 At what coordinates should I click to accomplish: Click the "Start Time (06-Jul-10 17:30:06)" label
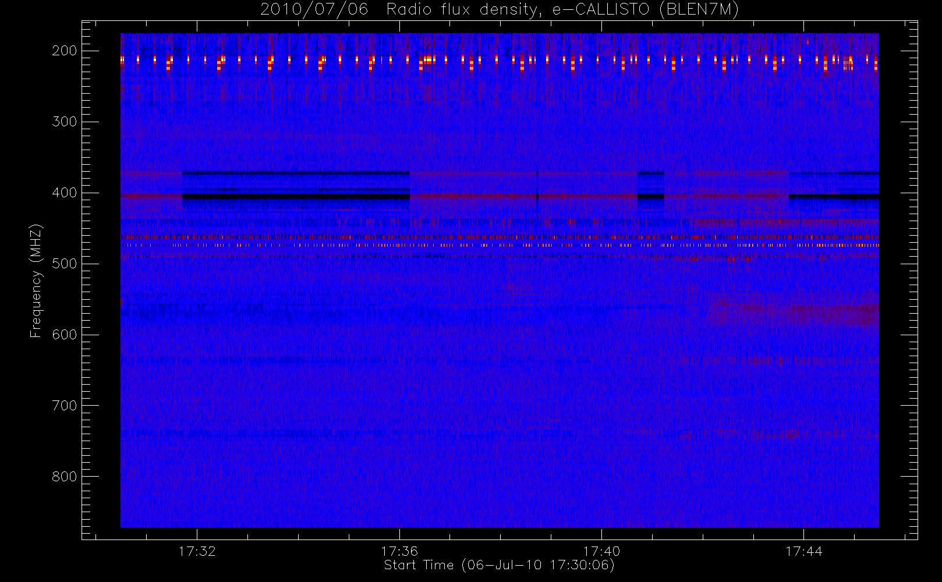pos(500,565)
